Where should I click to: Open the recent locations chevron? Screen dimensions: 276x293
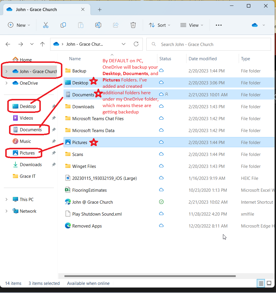tap(32, 44)
